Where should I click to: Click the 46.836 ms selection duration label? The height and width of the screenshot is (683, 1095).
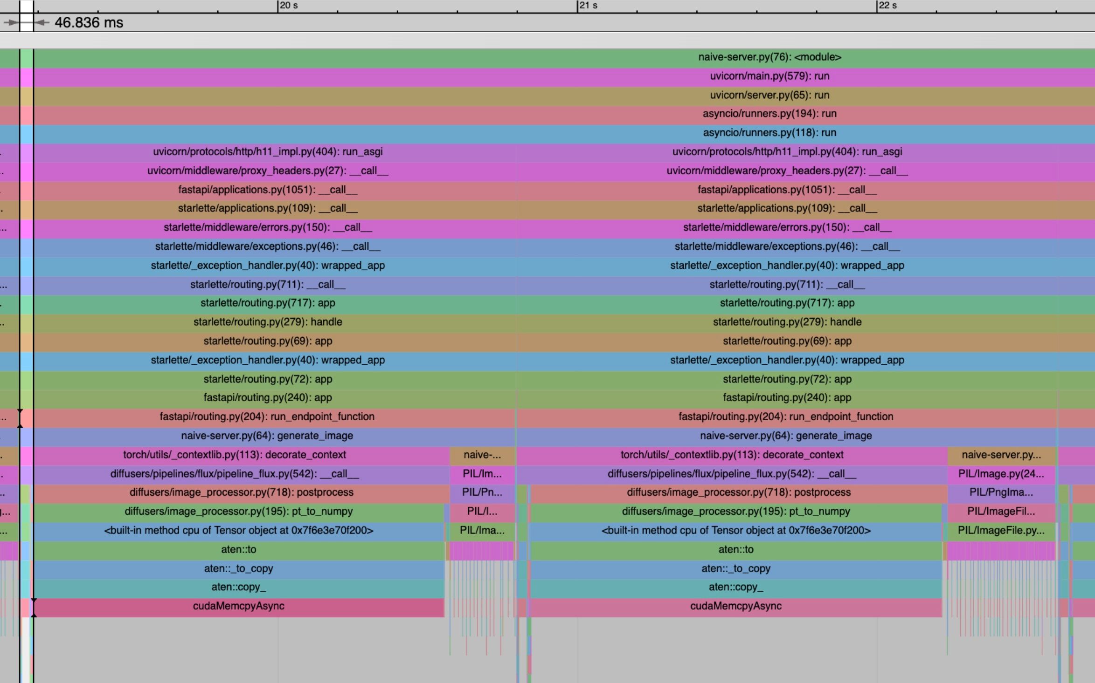click(89, 22)
